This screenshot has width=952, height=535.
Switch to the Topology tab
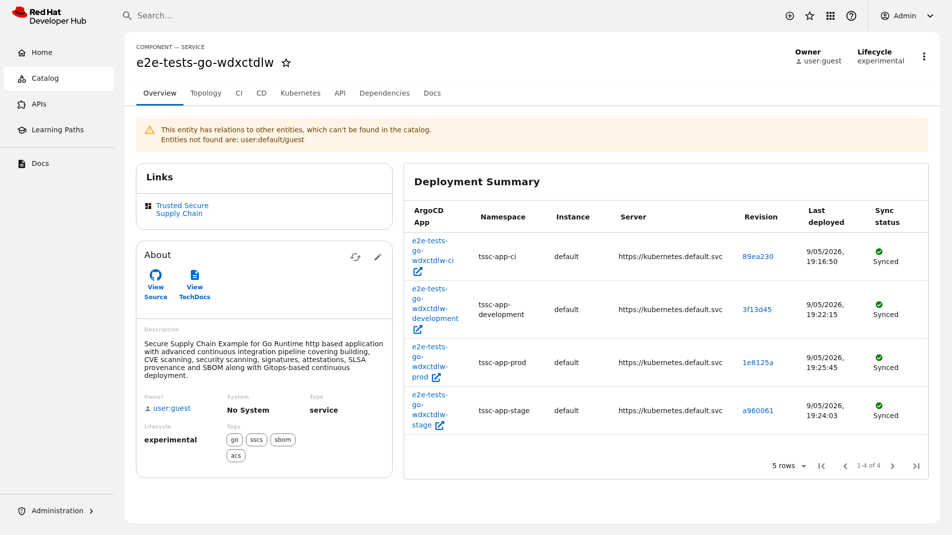click(x=206, y=93)
